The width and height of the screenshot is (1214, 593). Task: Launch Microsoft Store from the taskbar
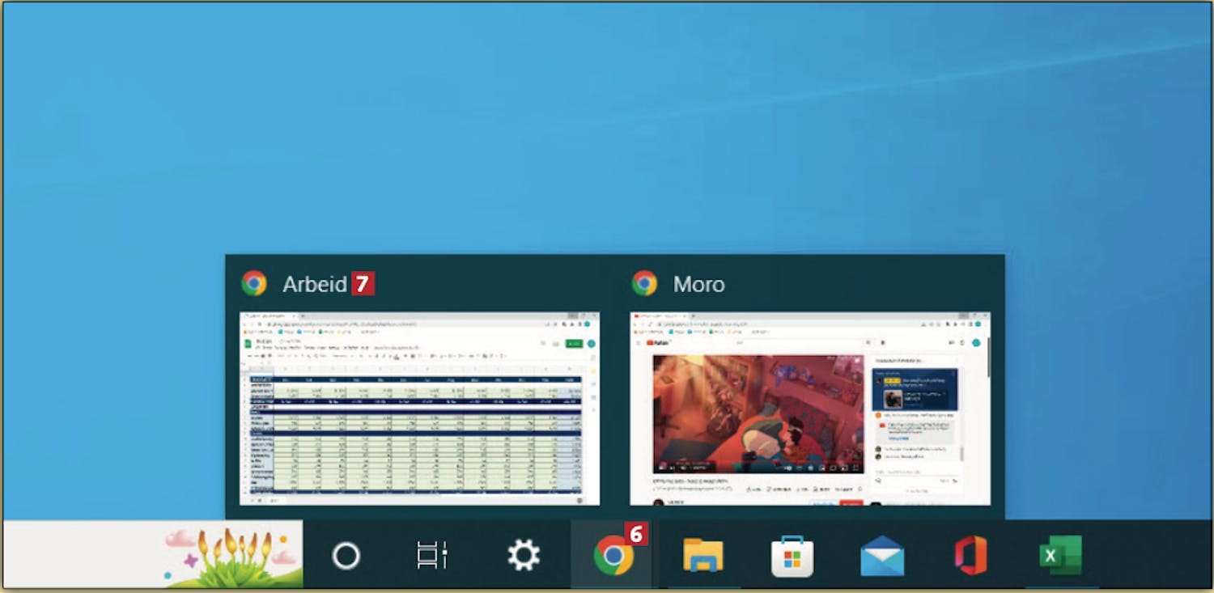pyautogui.click(x=792, y=556)
